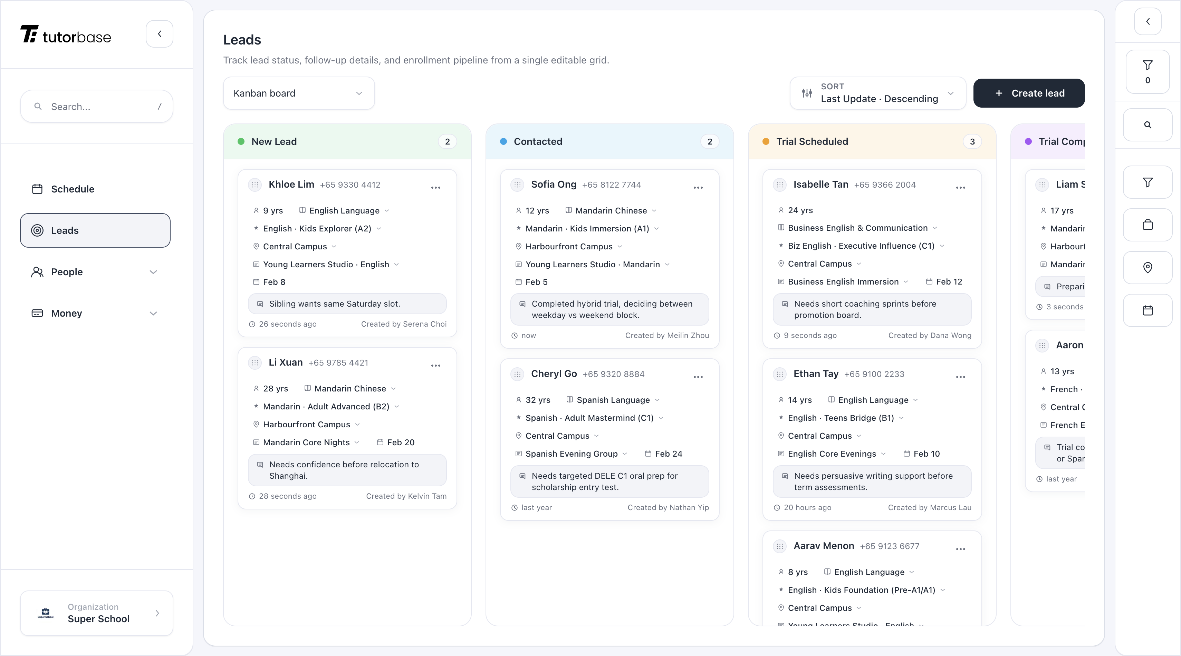Open more options on Isabelle Tan card
Image resolution: width=1181 pixels, height=656 pixels.
point(960,188)
